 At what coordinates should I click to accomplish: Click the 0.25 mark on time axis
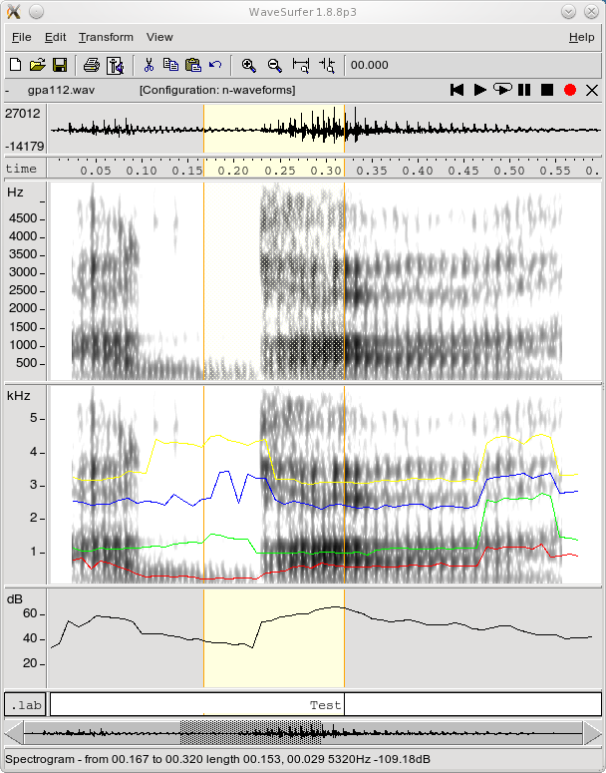[x=280, y=171]
